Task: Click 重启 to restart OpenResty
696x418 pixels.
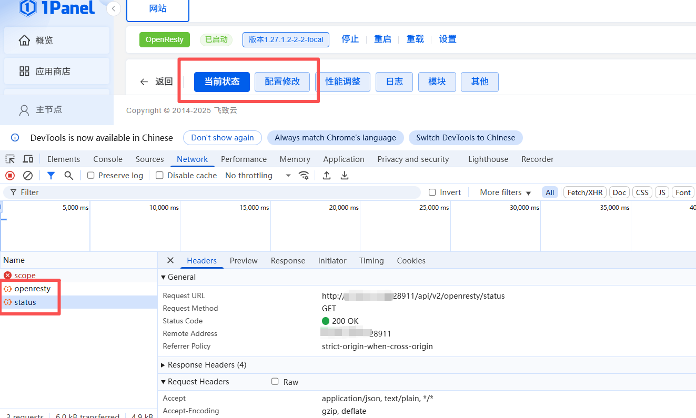Action: [382, 39]
